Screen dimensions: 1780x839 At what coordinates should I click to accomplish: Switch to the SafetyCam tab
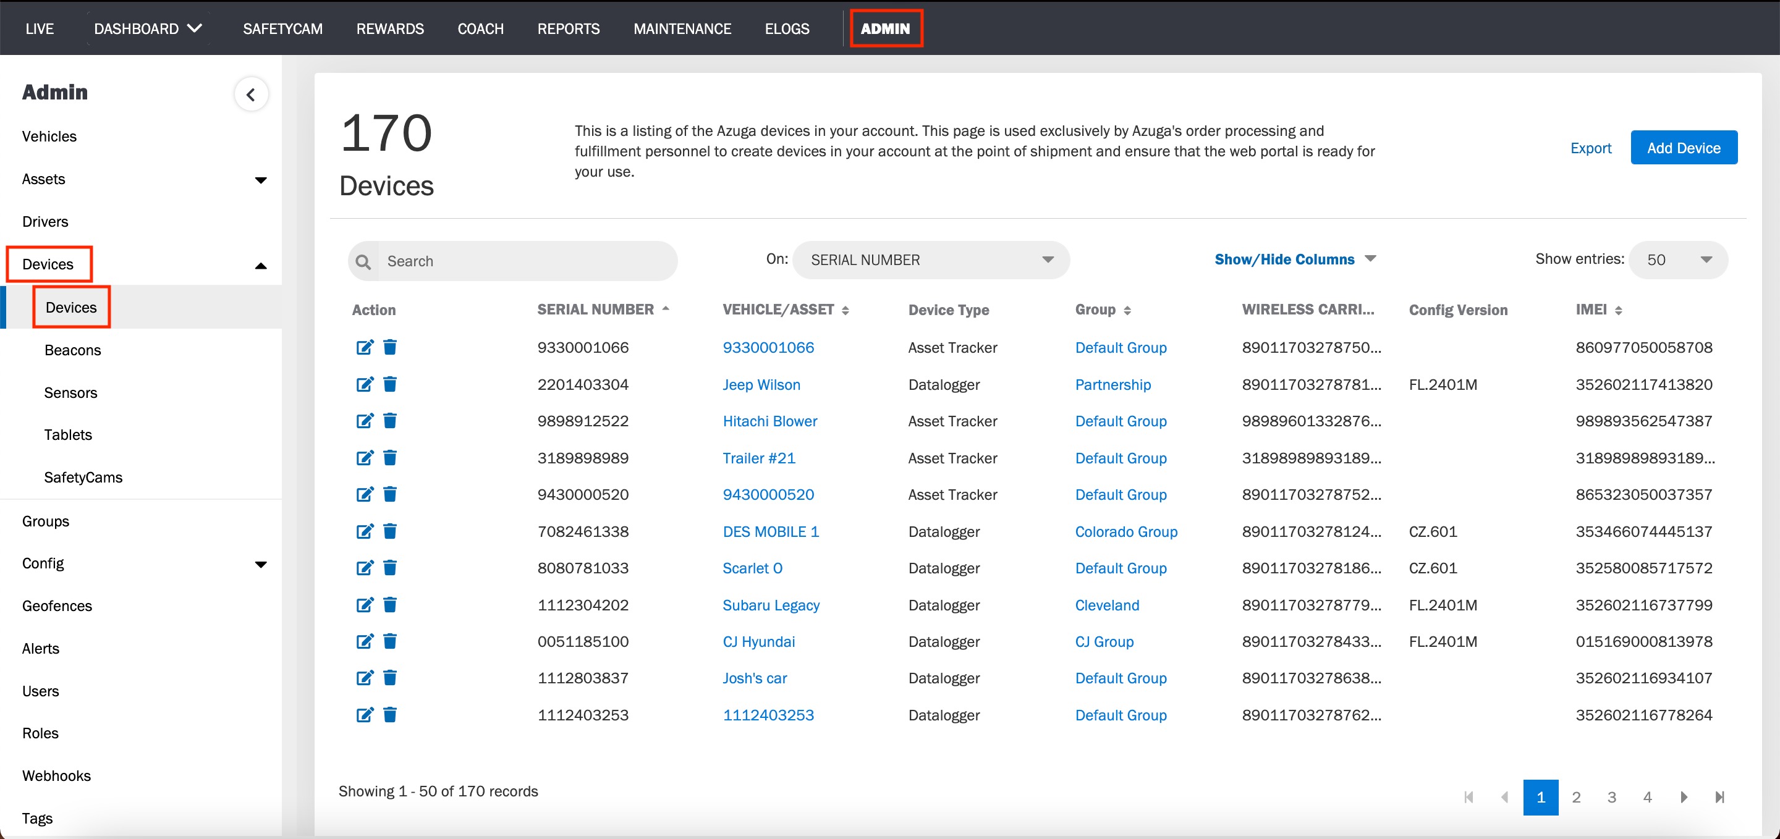[x=282, y=29]
